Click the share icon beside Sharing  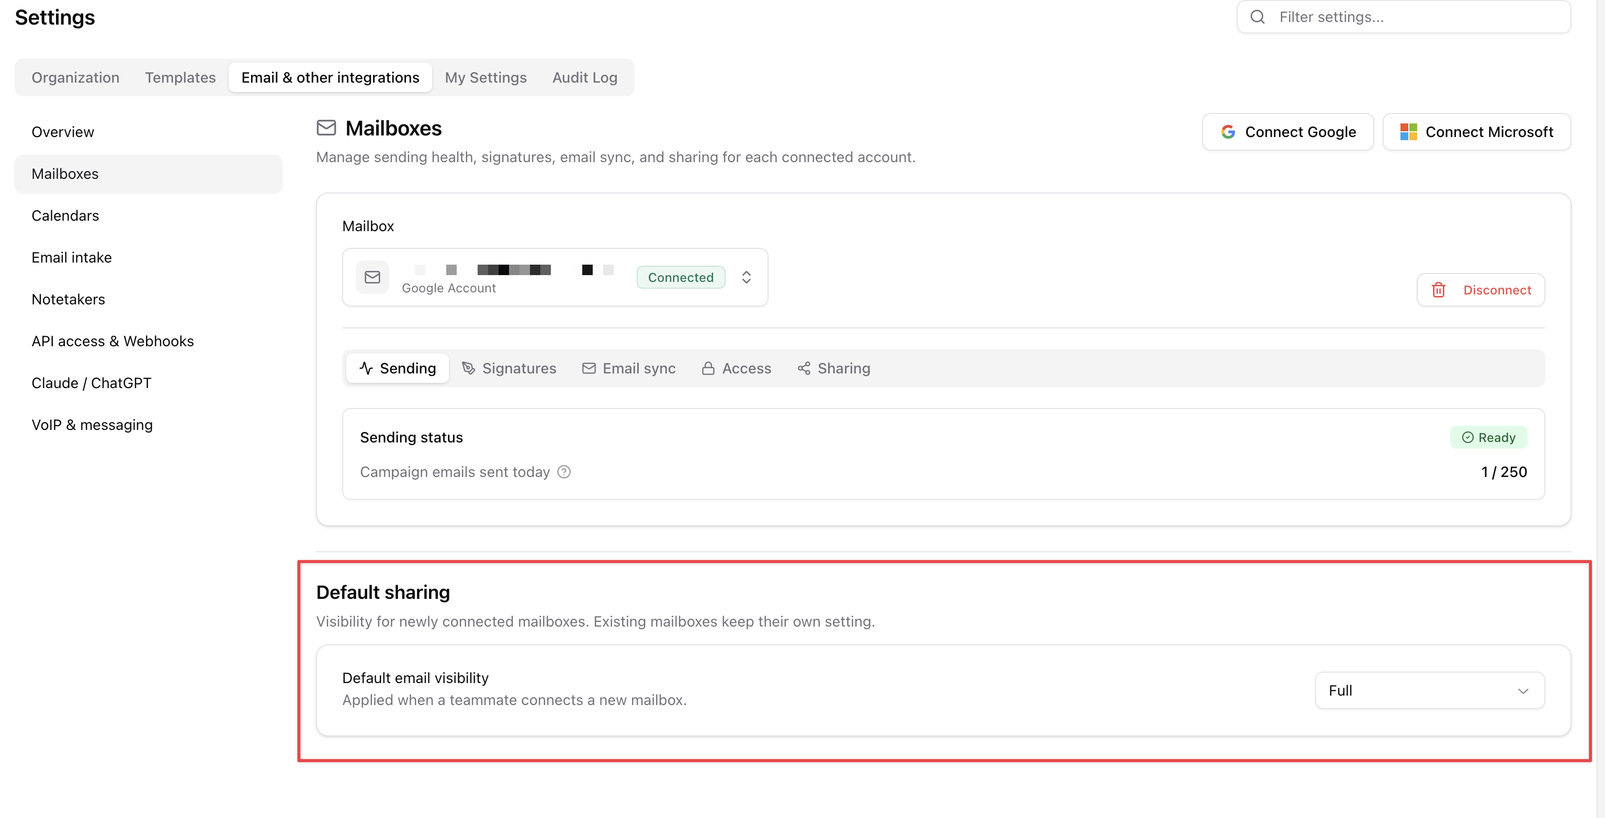tap(804, 368)
